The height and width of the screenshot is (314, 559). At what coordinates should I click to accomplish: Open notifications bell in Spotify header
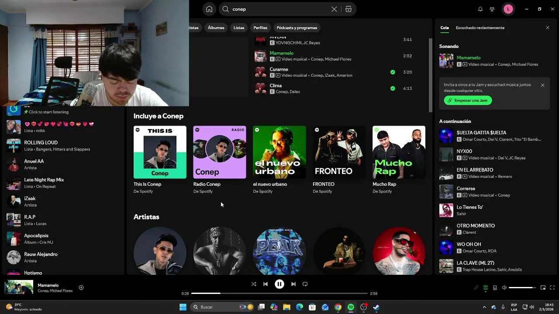tap(480, 9)
